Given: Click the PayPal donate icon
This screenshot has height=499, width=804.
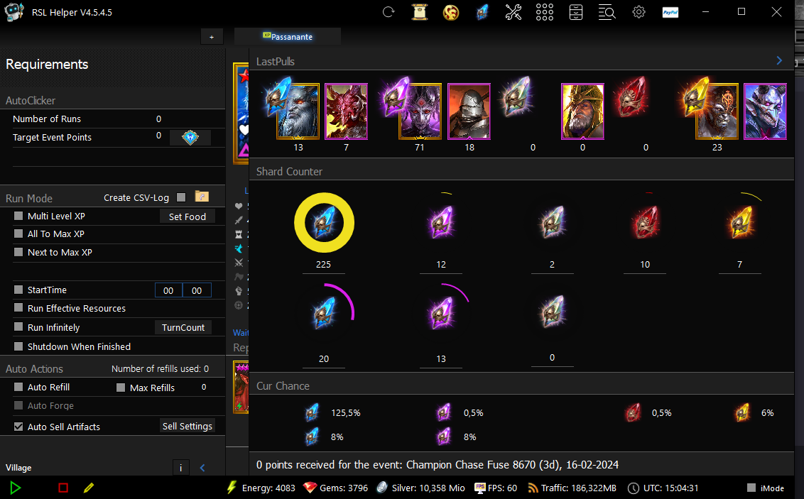Looking at the screenshot, I should click(x=670, y=12).
